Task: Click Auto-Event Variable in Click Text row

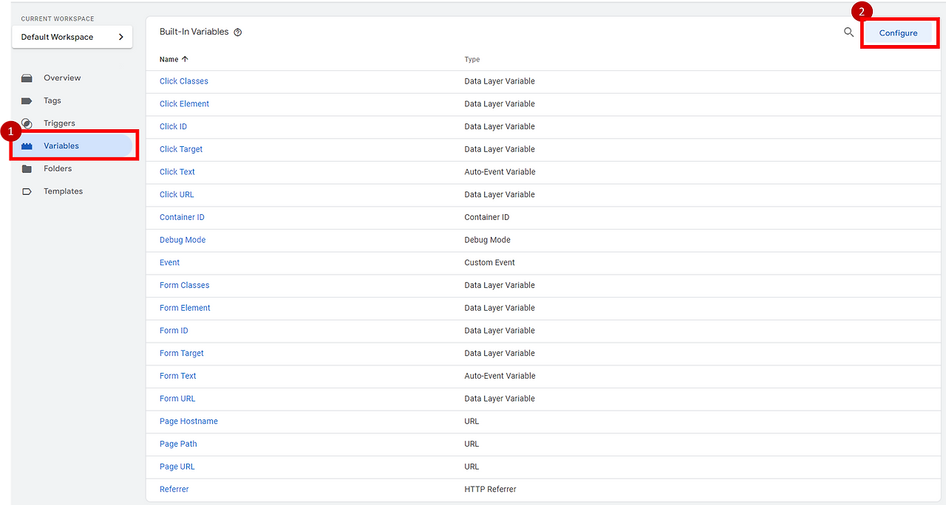Action: coord(500,172)
